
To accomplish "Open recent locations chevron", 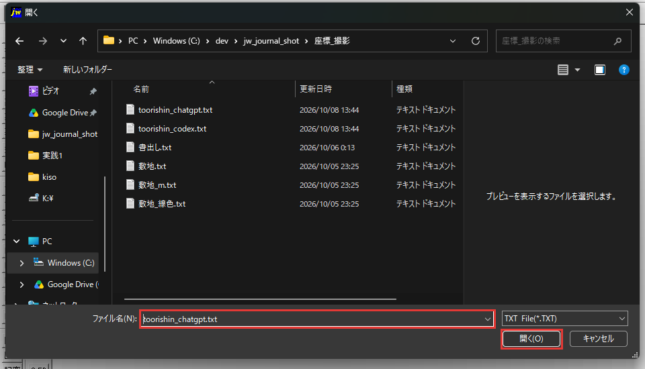I will pos(63,41).
